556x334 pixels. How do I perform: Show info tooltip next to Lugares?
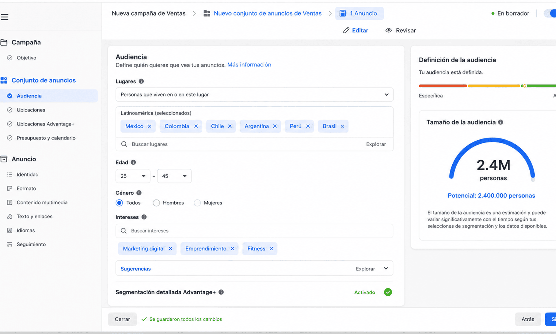141,81
